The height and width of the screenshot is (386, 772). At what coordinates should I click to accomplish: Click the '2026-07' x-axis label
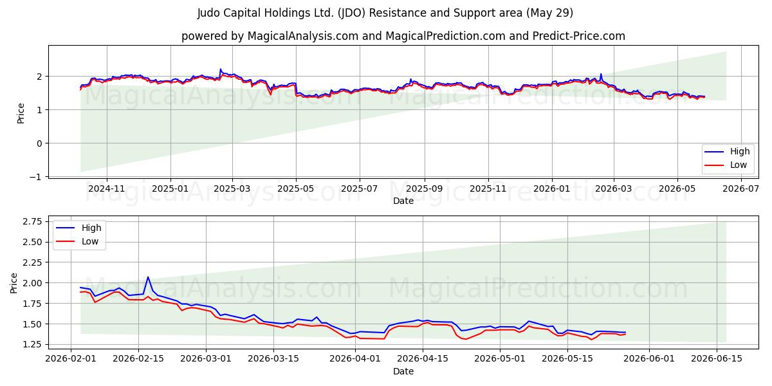pos(740,188)
